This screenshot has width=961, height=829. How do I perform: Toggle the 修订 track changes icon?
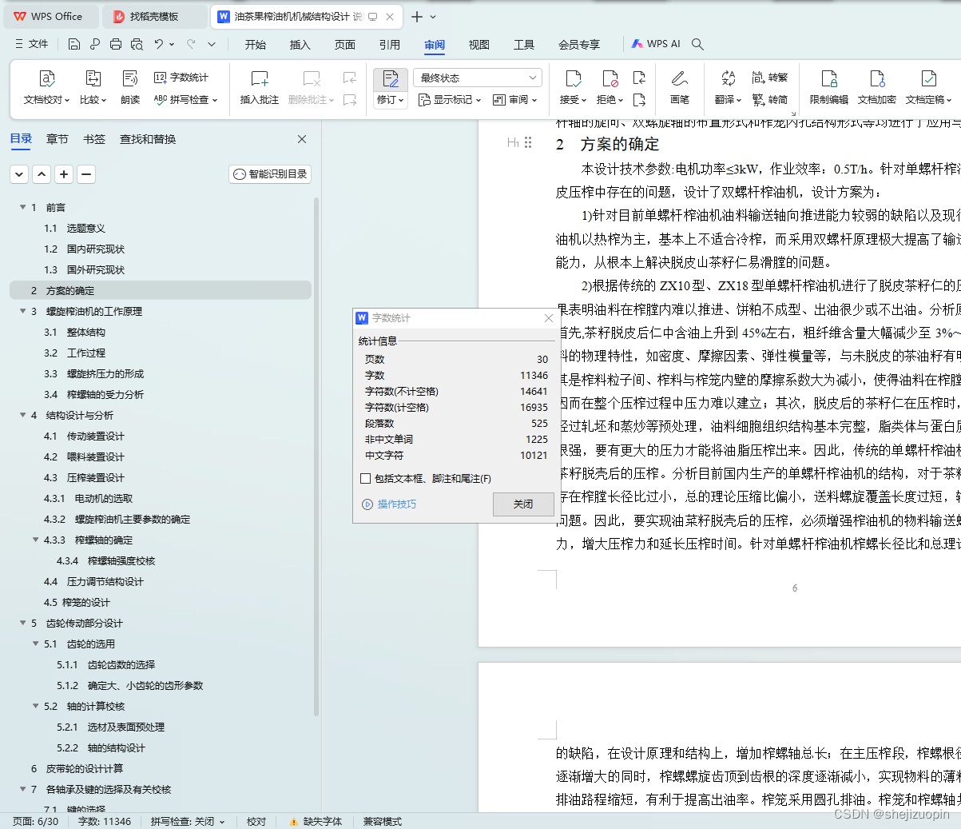tap(390, 78)
